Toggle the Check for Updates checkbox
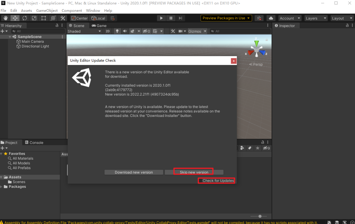 point(201,181)
